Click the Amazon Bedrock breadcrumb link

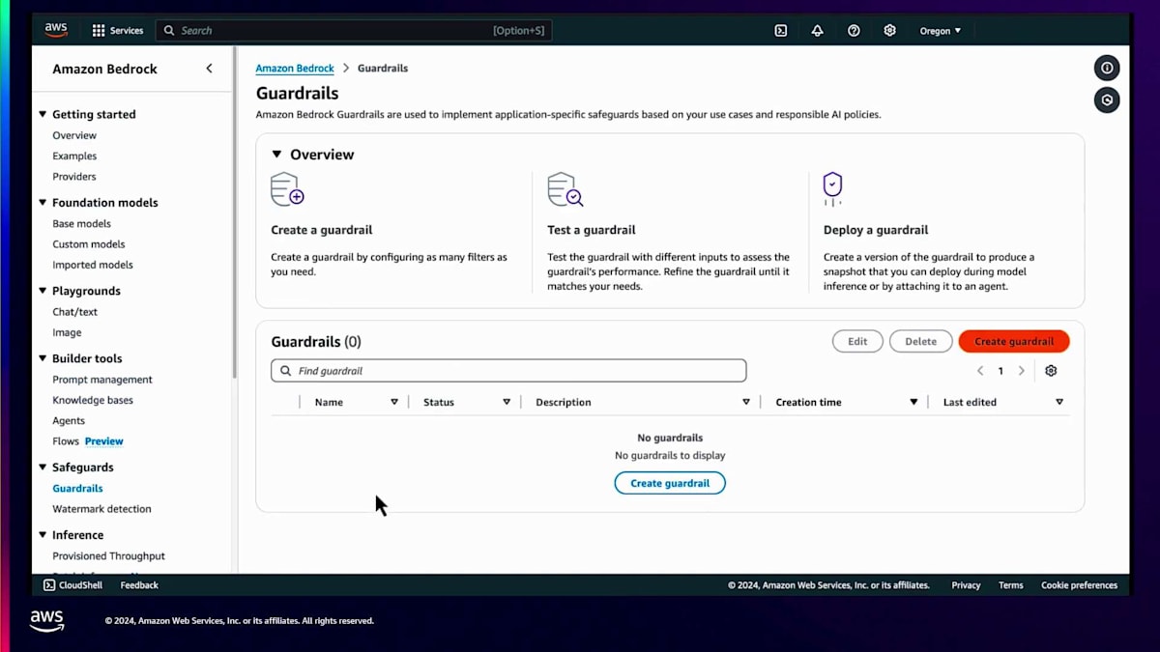point(295,69)
